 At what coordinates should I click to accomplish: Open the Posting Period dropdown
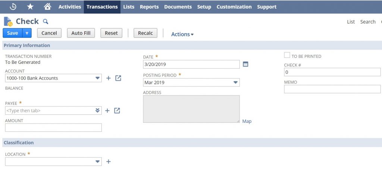[235, 83]
